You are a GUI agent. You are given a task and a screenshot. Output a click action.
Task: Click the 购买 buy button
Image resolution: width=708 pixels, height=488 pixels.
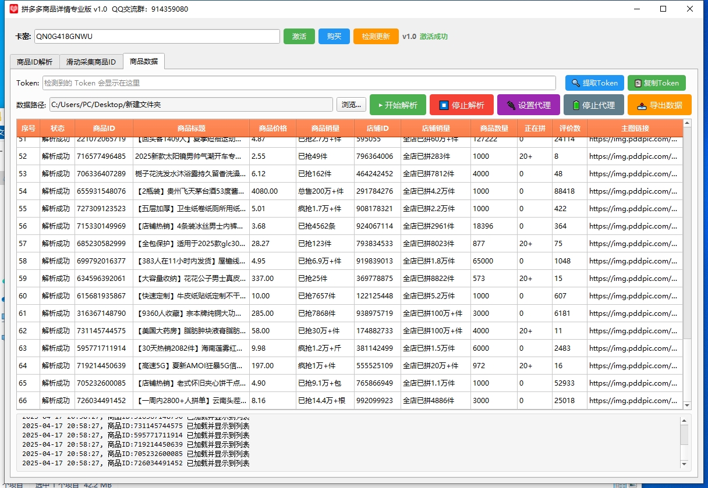click(334, 36)
